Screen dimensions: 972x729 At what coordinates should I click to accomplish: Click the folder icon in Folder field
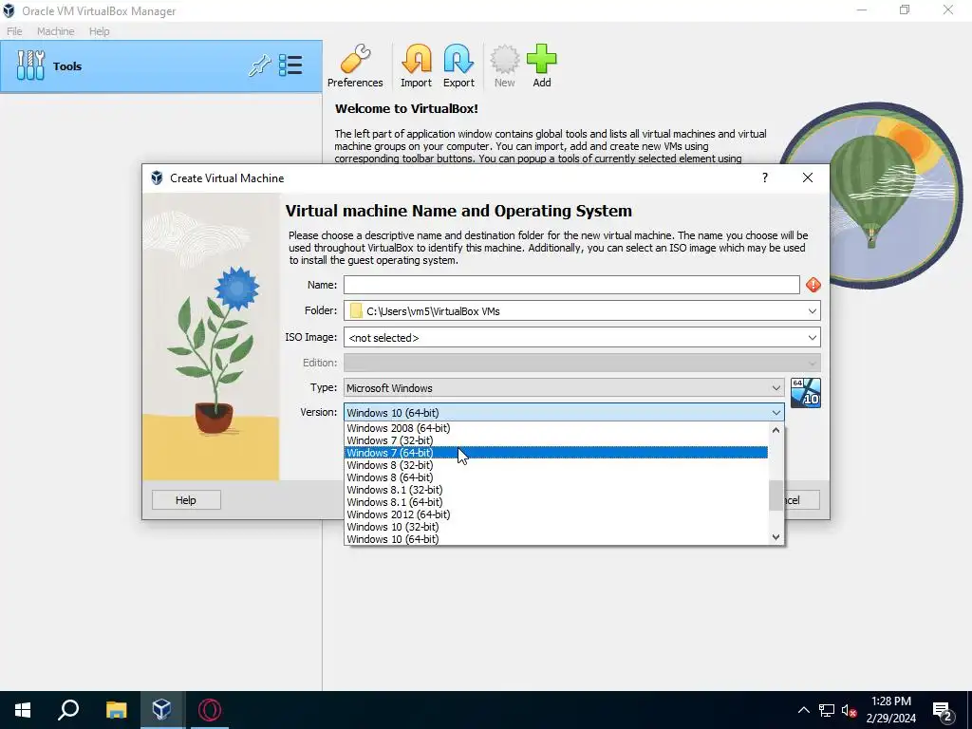[356, 310]
